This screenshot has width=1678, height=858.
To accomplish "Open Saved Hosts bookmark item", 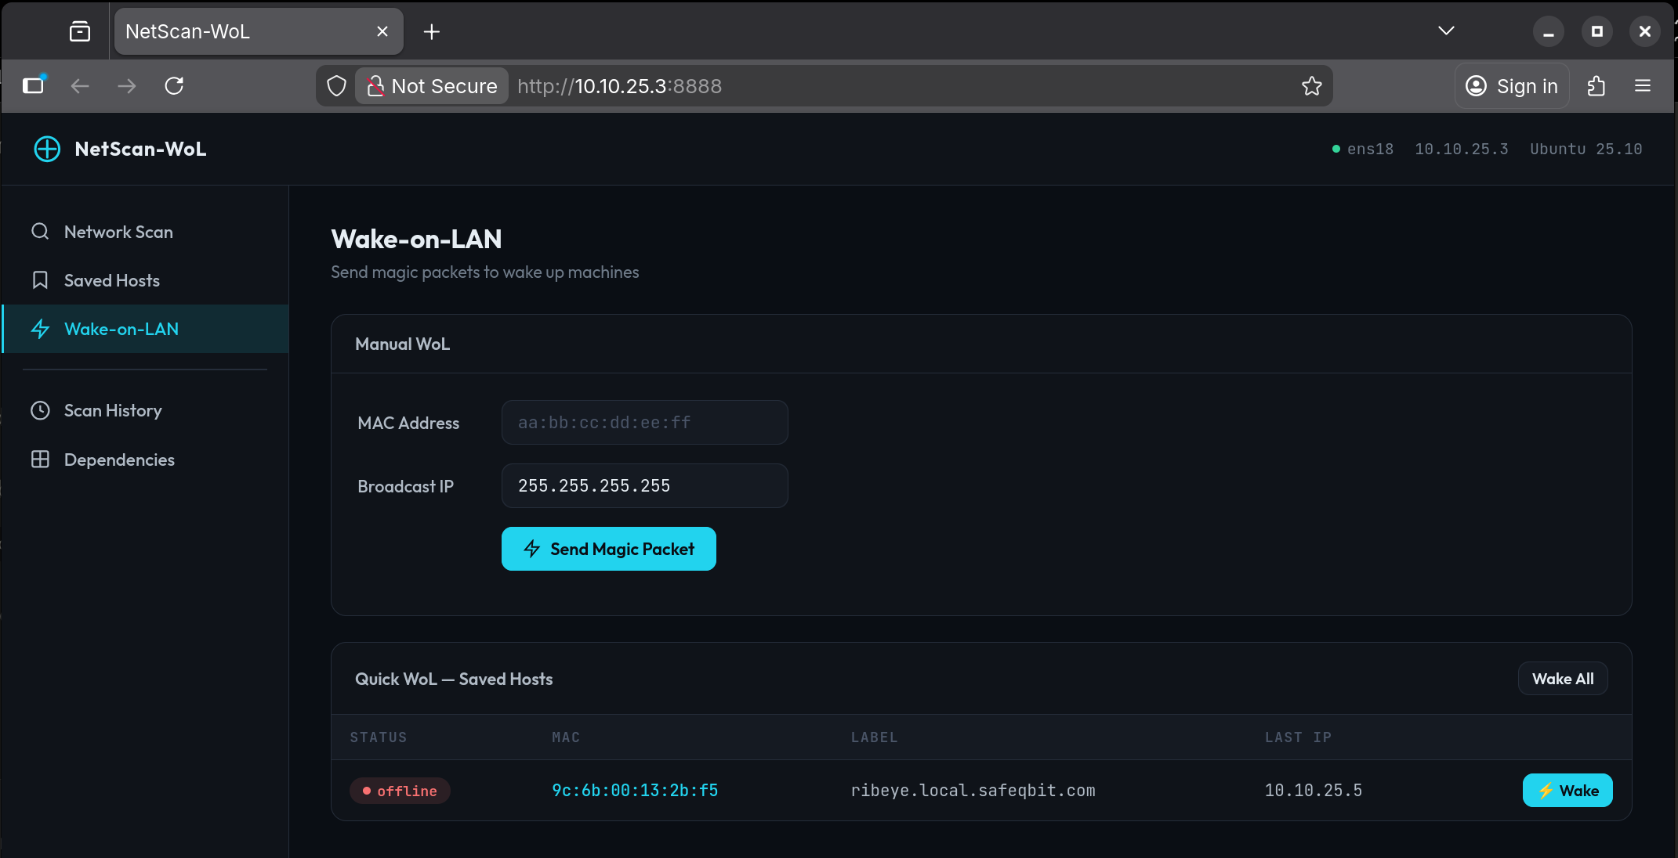I will pos(111,280).
